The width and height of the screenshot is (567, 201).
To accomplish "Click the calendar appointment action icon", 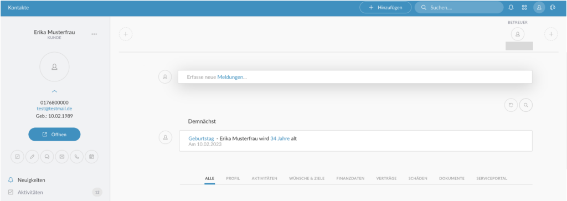I will click(x=91, y=157).
